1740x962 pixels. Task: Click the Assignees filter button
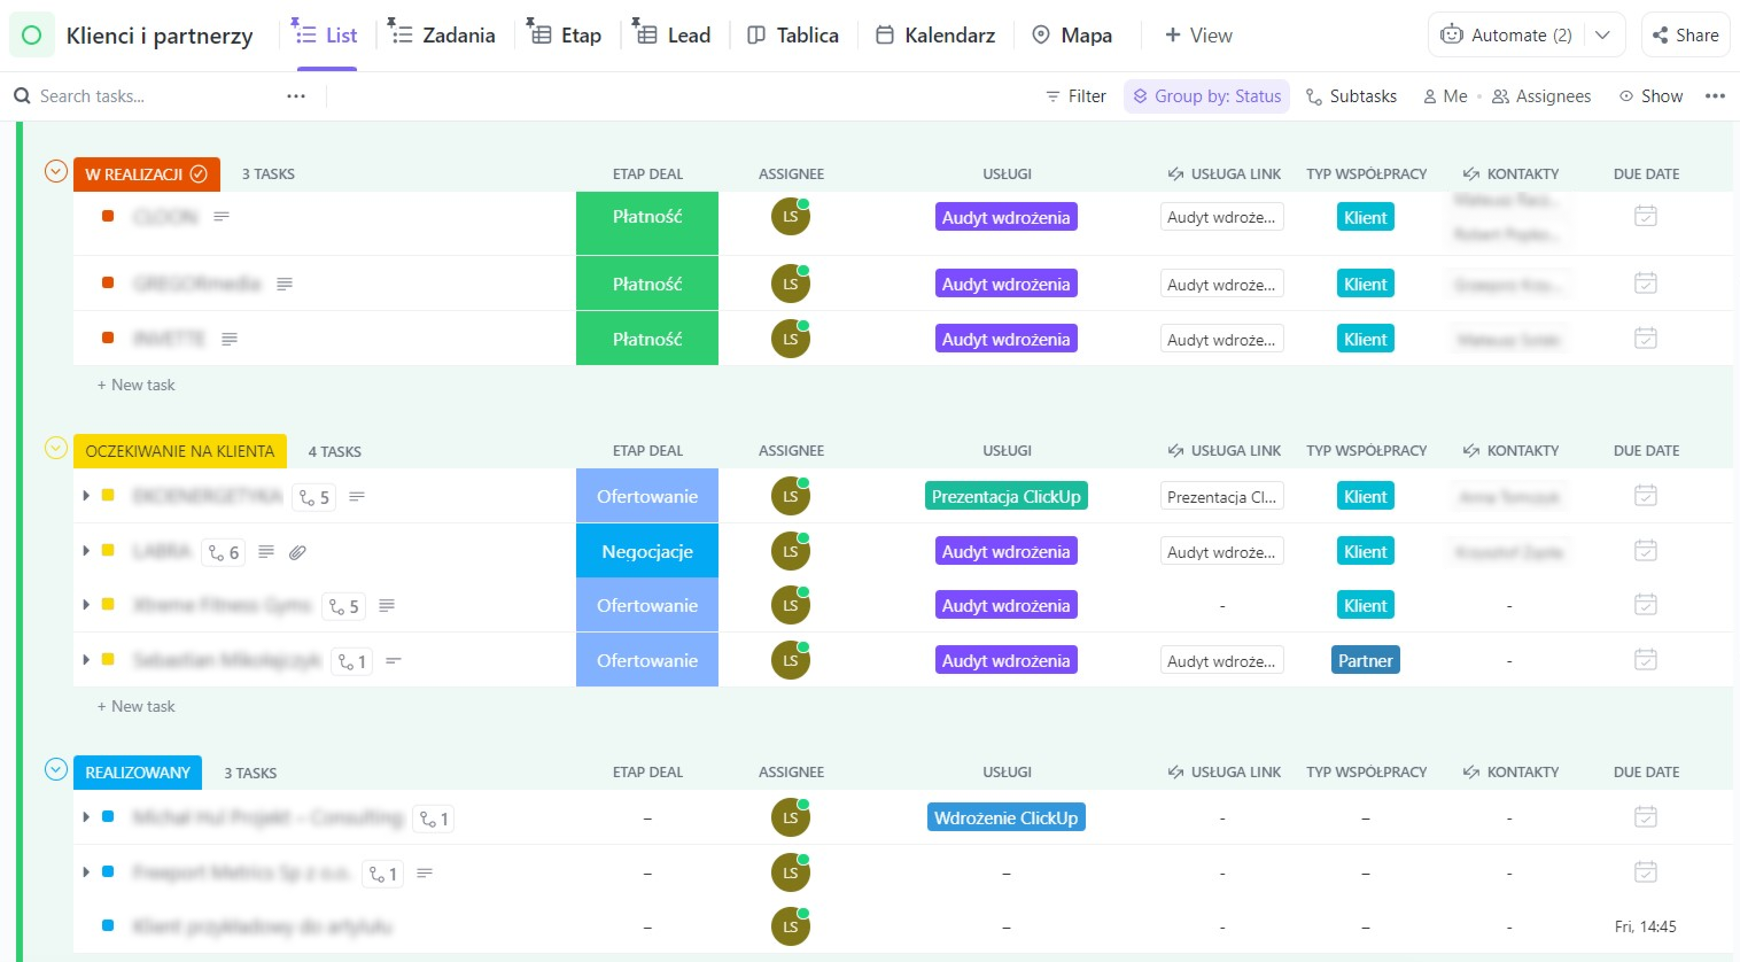[1541, 96]
